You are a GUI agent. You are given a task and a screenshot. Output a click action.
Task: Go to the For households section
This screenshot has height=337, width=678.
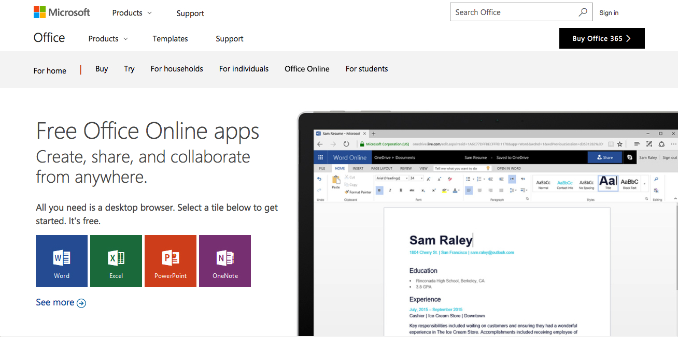[x=177, y=69]
